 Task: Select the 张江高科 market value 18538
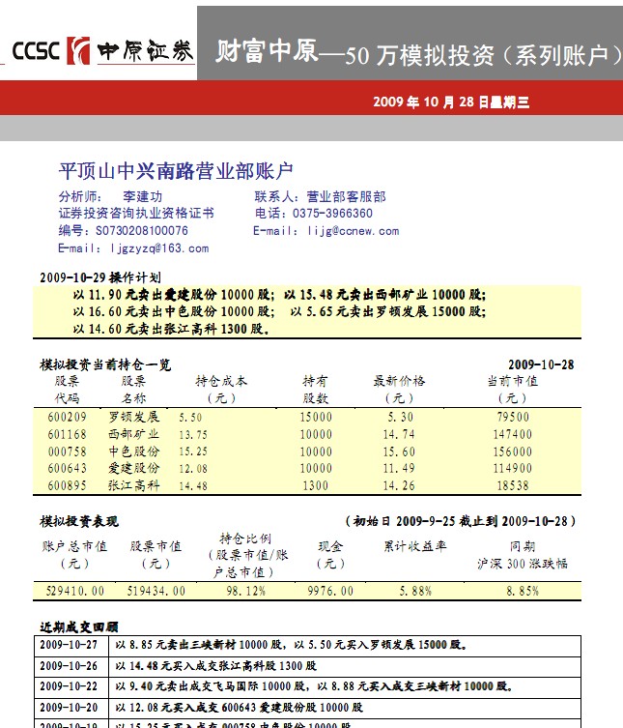[x=512, y=485]
